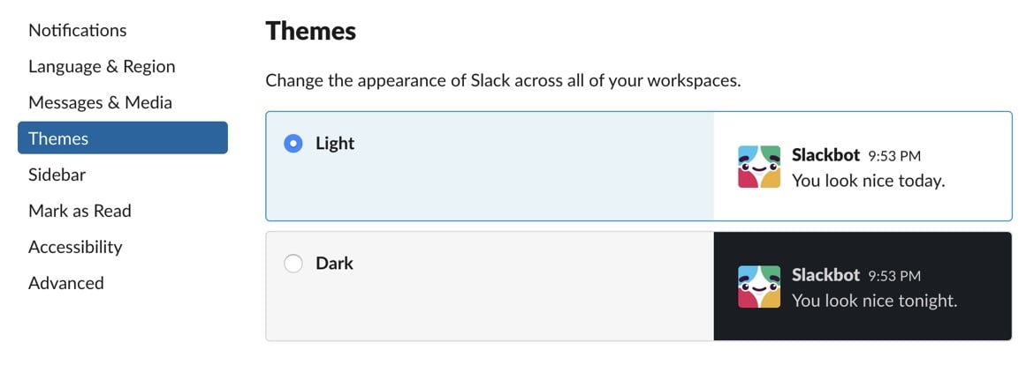Open Advanced preferences section
This screenshot has height=365, width=1034.
65,283
